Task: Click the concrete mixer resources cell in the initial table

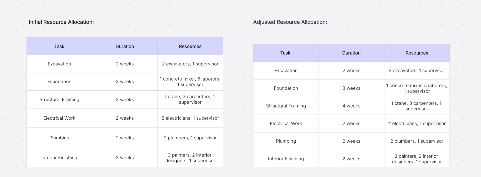Action: [190, 82]
